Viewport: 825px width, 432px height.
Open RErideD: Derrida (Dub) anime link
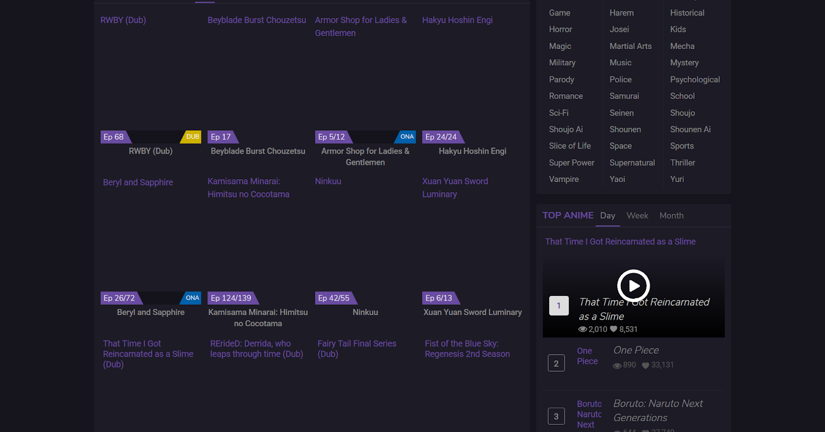tap(256, 348)
